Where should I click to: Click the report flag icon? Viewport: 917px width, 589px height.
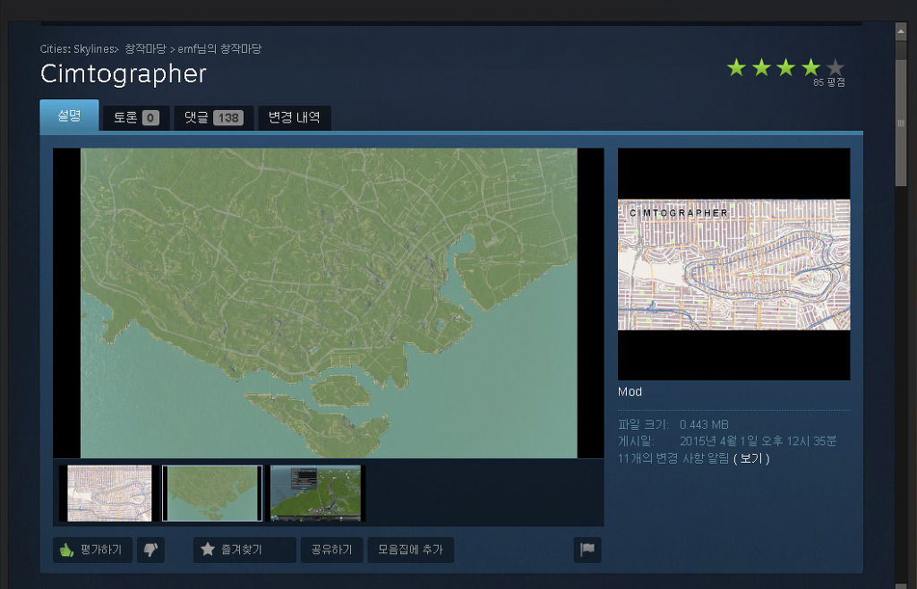587,550
